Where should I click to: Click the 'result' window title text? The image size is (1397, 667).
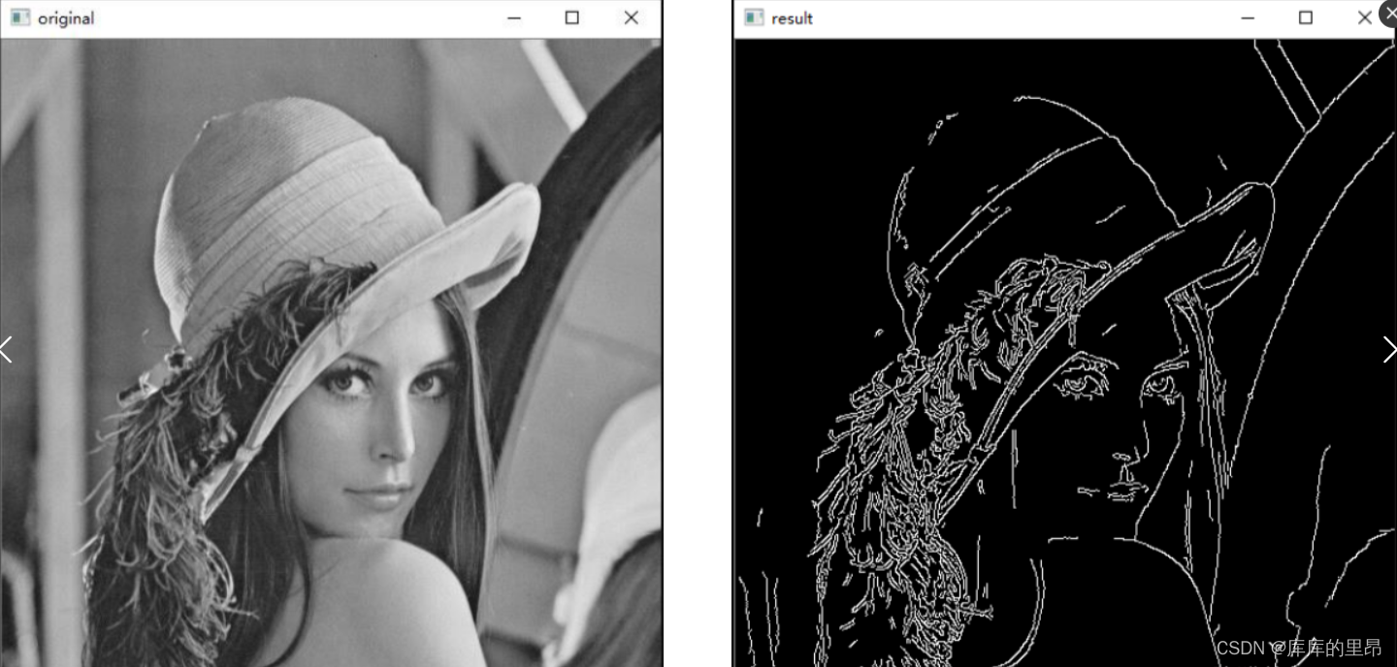click(792, 18)
